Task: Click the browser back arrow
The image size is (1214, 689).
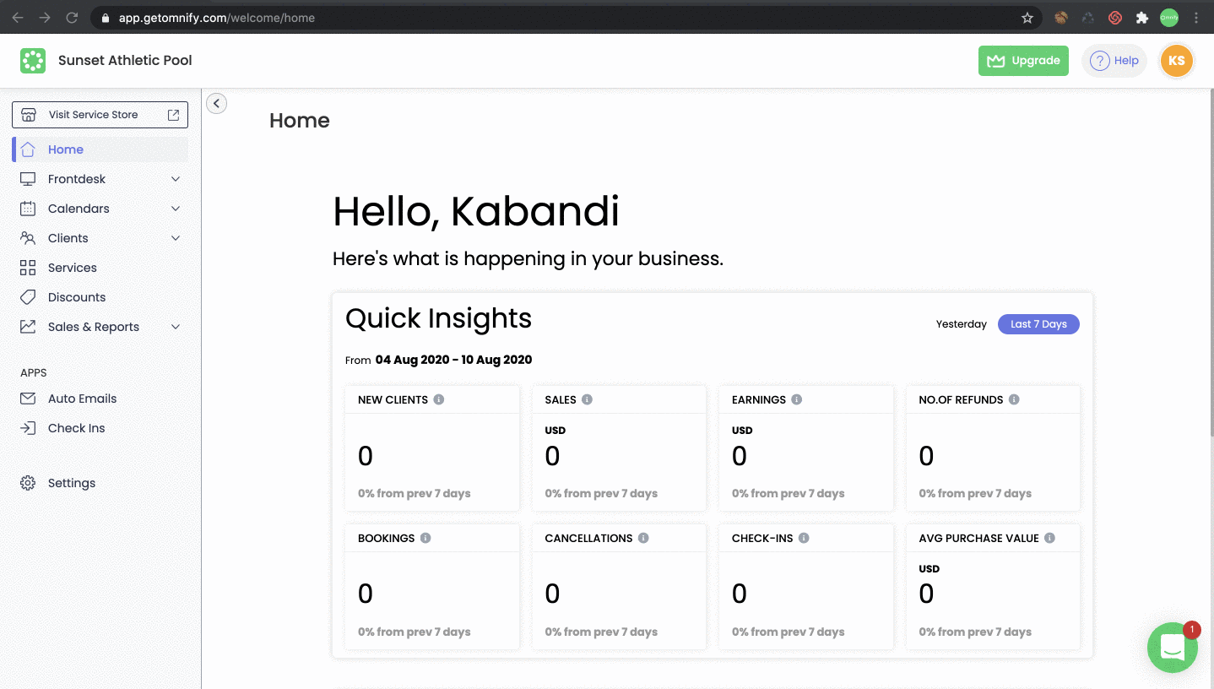Action: [18, 18]
